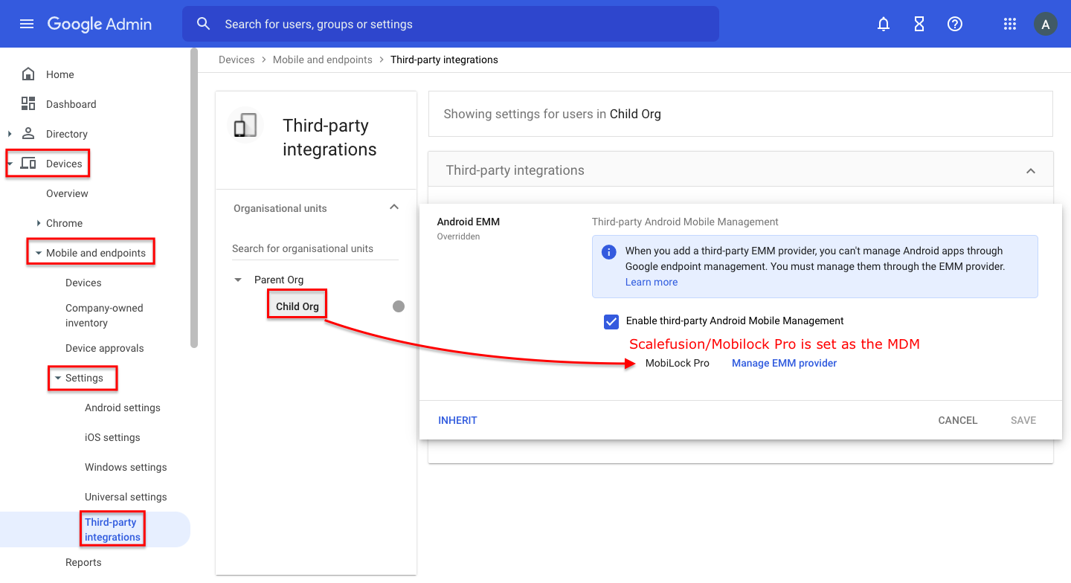Open Dashboard in the sidebar

tap(71, 104)
